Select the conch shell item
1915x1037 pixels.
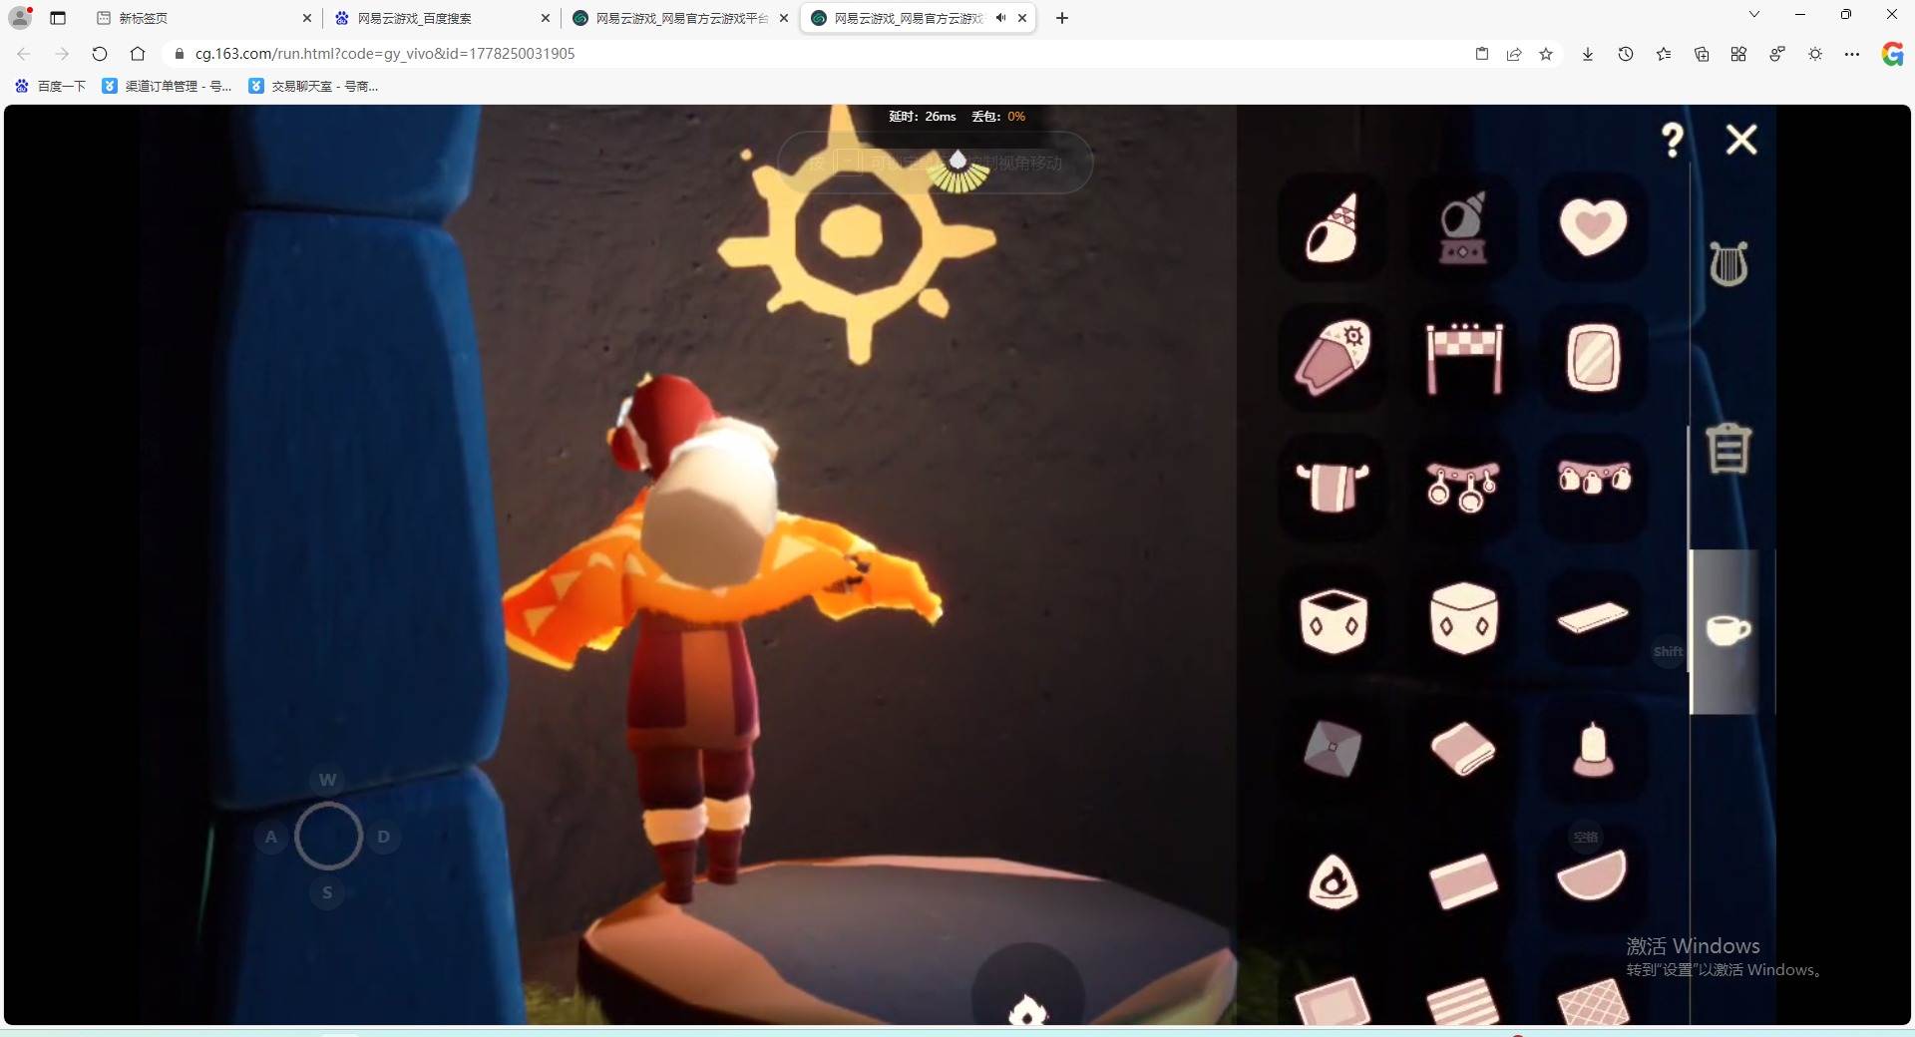(1333, 228)
